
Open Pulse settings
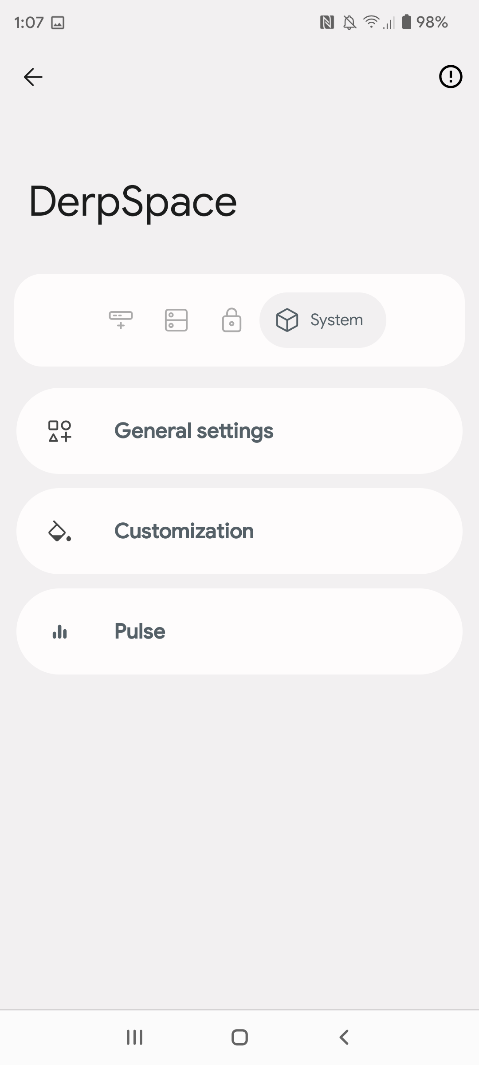pos(239,631)
